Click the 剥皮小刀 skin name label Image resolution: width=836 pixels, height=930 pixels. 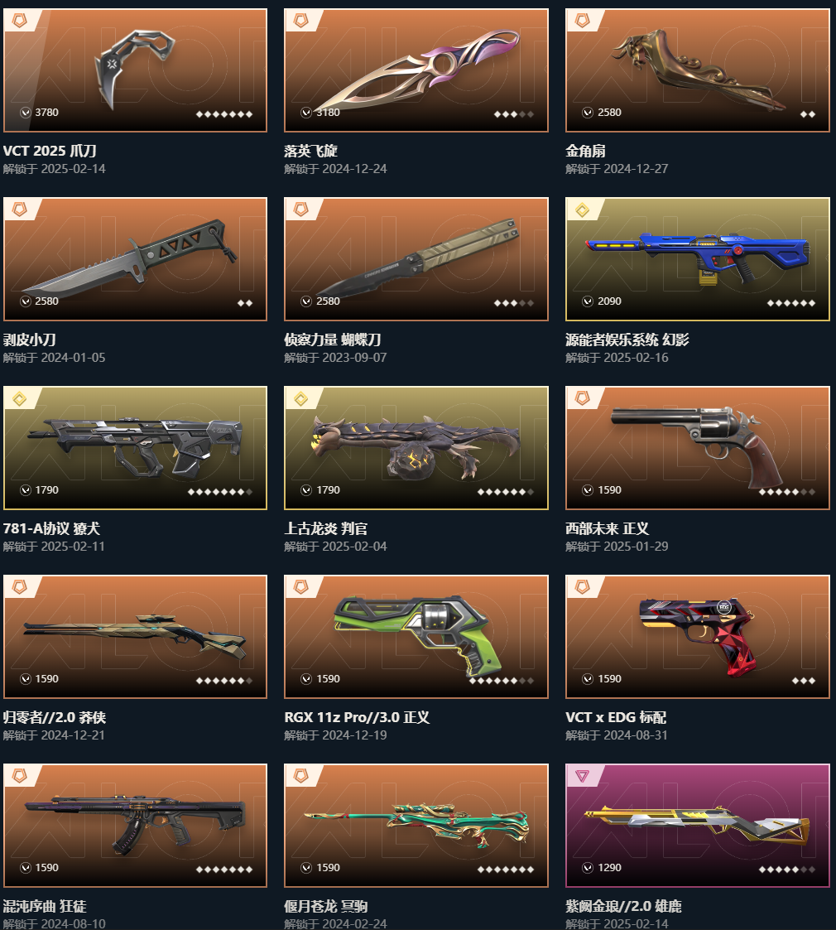coord(30,340)
